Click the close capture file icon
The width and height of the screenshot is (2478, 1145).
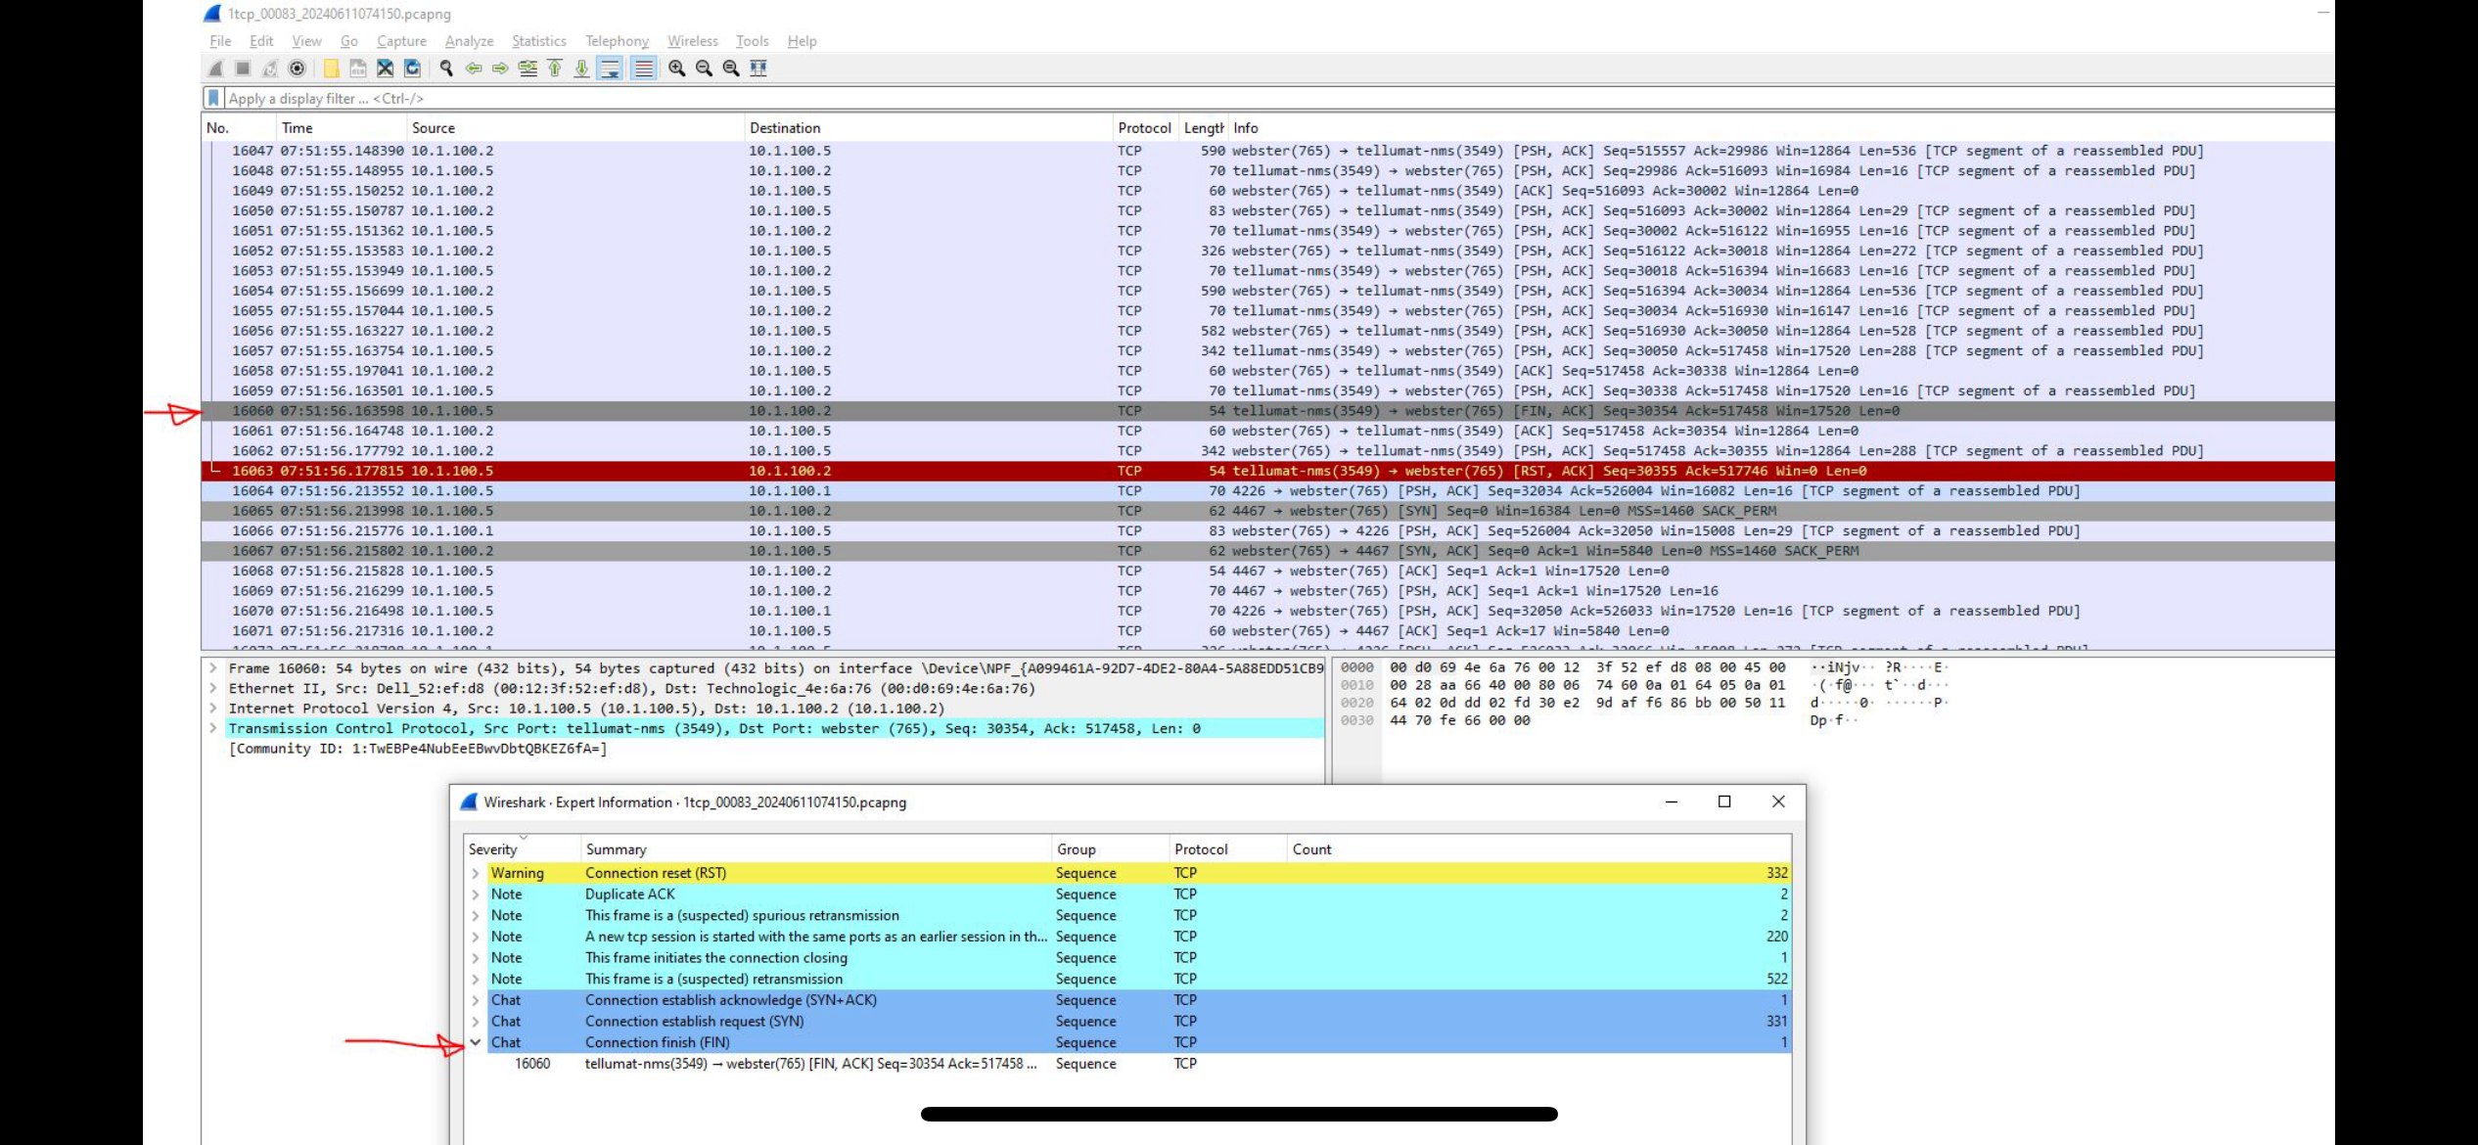(385, 69)
